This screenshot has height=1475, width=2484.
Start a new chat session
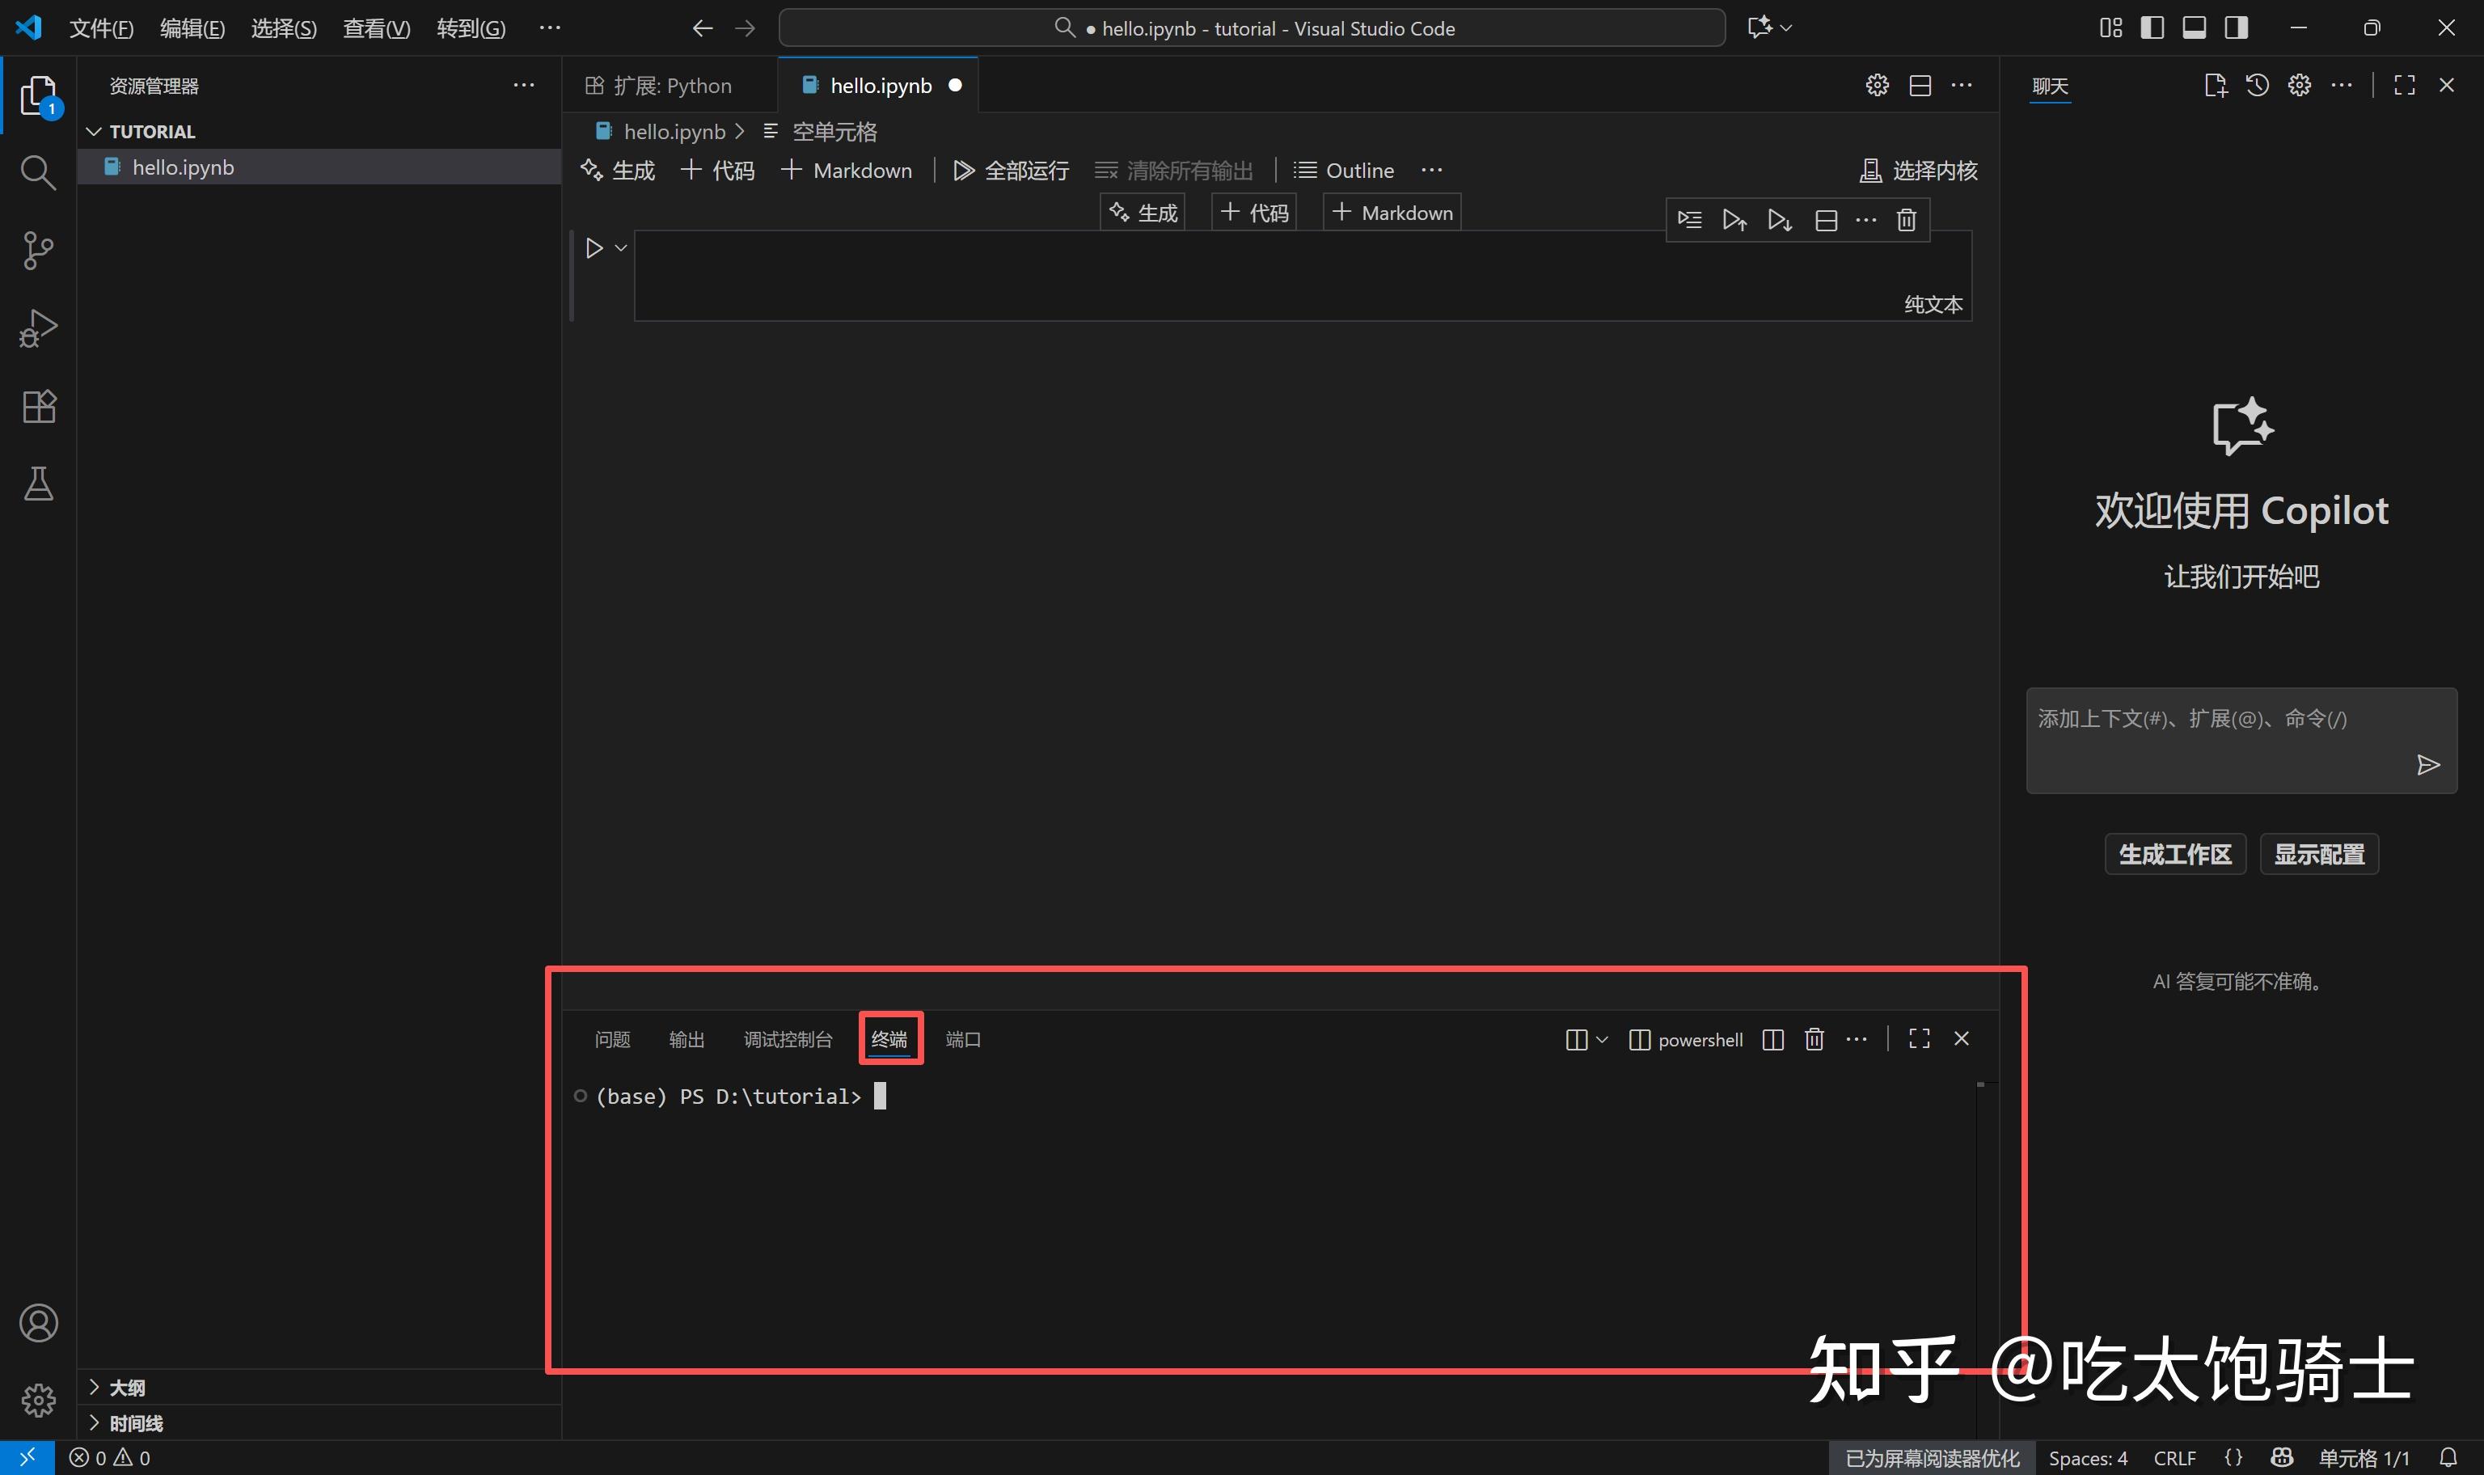click(x=2214, y=86)
